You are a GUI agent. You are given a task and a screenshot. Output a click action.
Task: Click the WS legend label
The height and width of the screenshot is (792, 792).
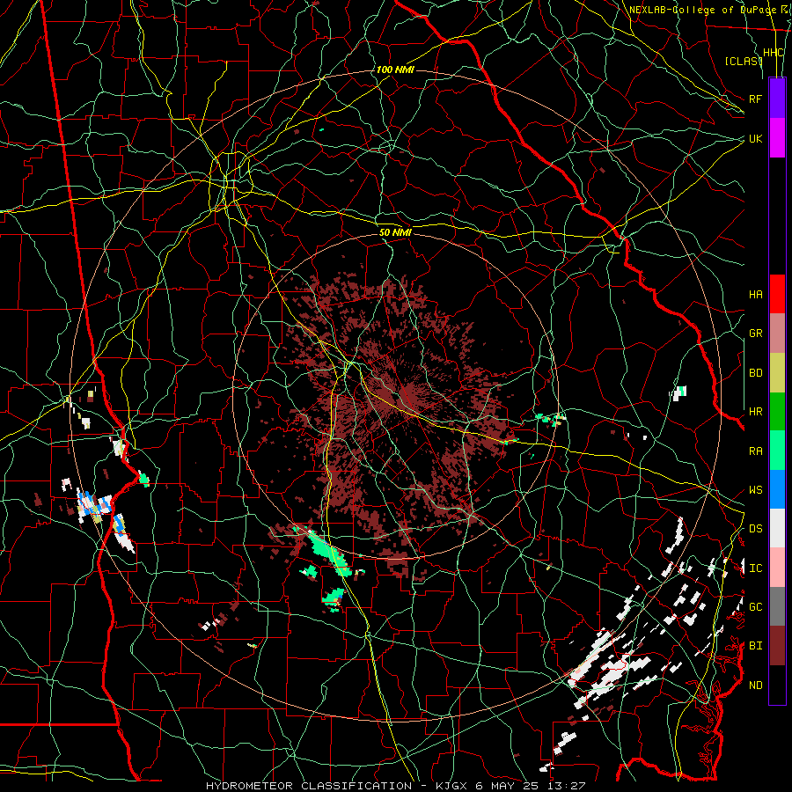tap(755, 490)
